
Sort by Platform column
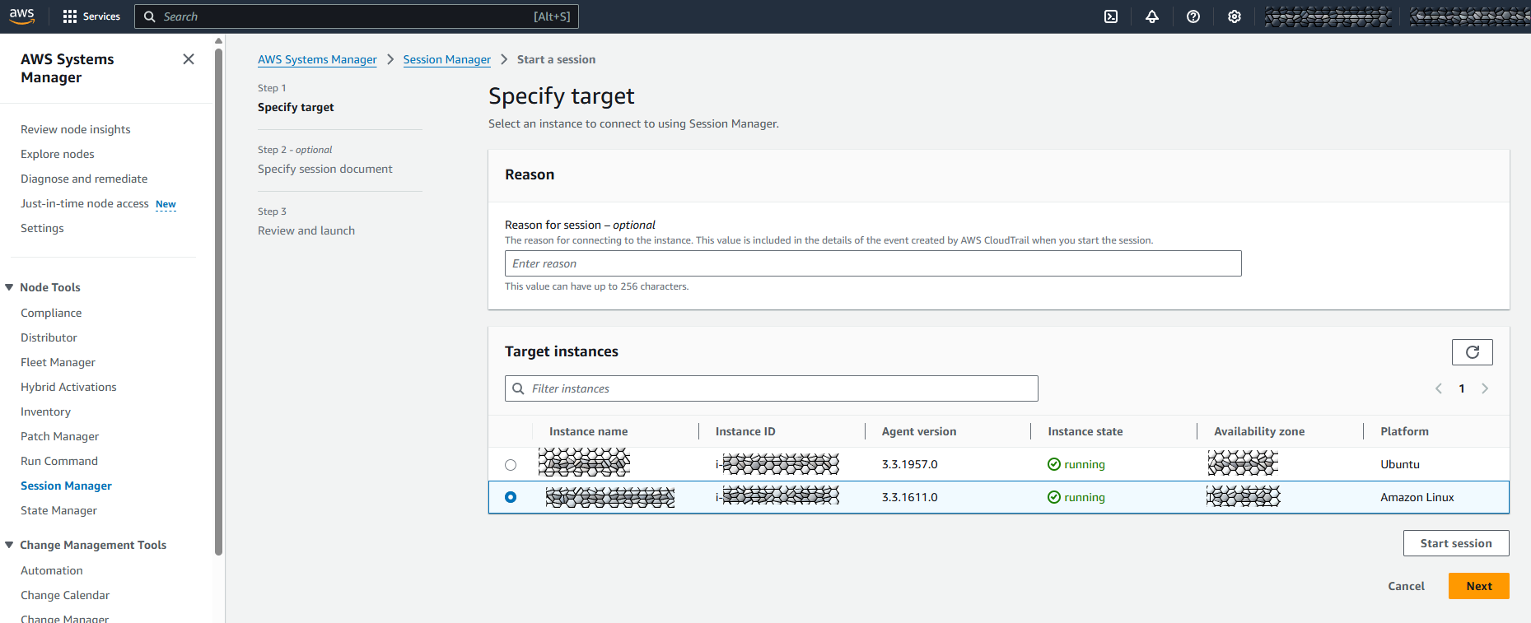tap(1404, 431)
